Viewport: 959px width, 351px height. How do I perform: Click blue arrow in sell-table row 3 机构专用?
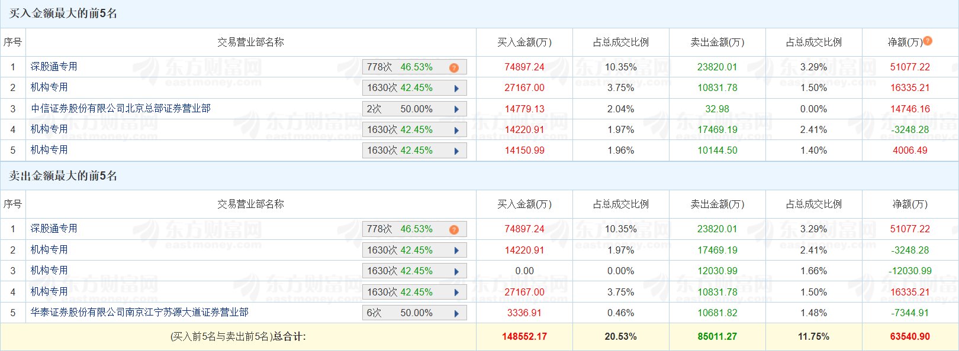click(456, 271)
